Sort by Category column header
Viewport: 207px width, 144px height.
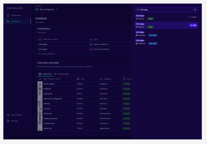pos(106,79)
